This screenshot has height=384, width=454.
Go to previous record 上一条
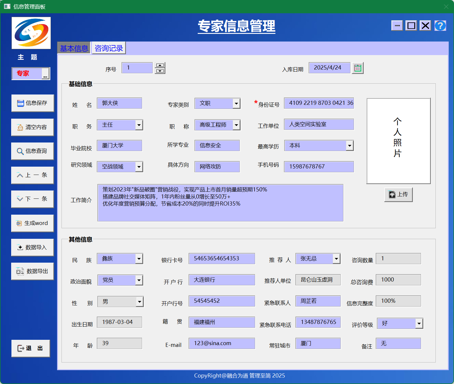pyautogui.click(x=33, y=175)
